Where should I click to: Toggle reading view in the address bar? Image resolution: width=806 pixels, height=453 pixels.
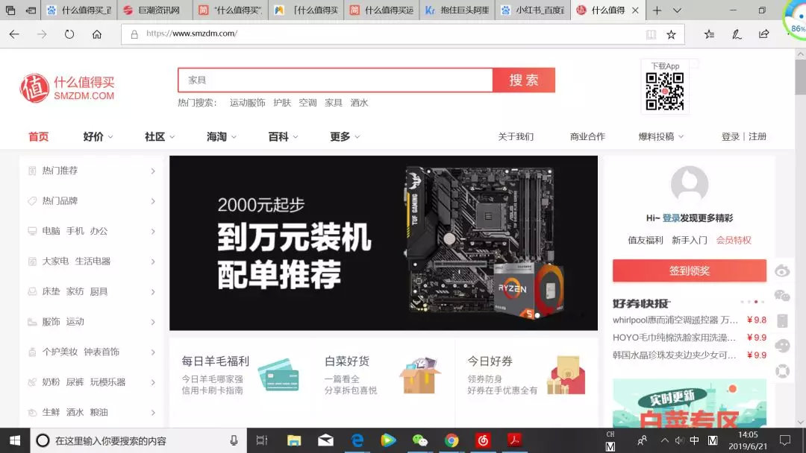651,34
